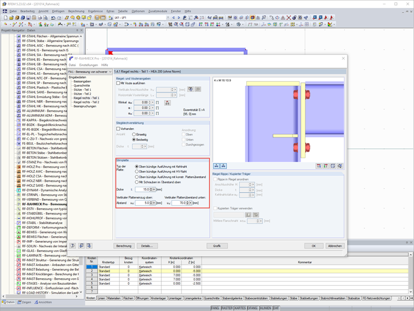The height and width of the screenshot is (311, 414).
Task: Click the third bottom-left dialog icon
Action: pos(89,246)
